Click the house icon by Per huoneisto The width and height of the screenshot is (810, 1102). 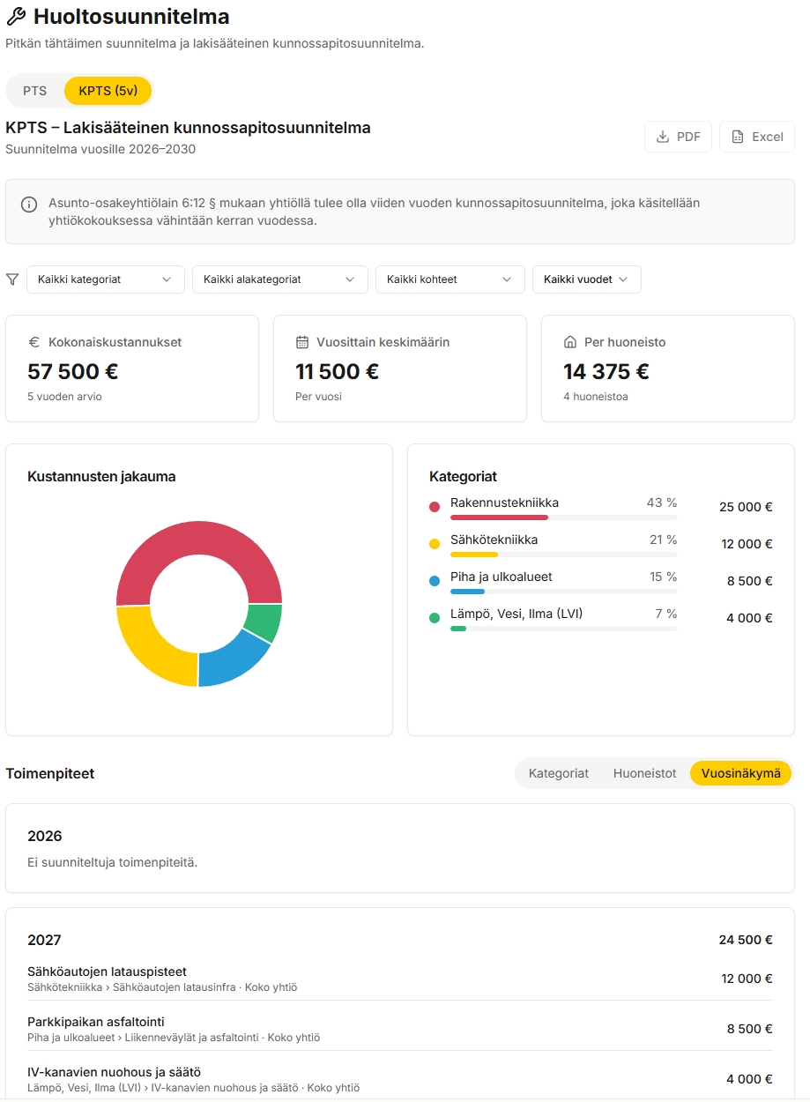point(570,342)
